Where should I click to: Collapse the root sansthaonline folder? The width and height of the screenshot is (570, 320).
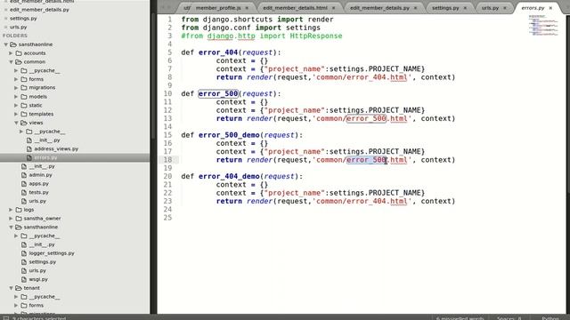[x=6, y=44]
